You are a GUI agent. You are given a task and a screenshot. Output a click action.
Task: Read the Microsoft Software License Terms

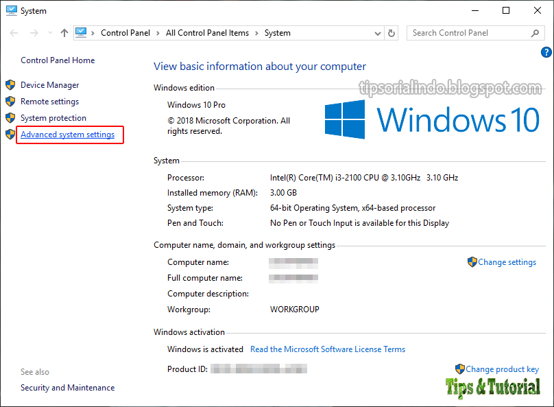pyautogui.click(x=328, y=349)
